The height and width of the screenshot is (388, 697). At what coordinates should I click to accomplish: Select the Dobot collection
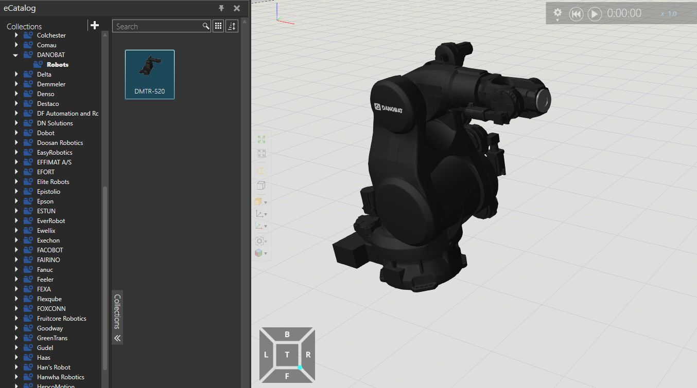click(46, 133)
